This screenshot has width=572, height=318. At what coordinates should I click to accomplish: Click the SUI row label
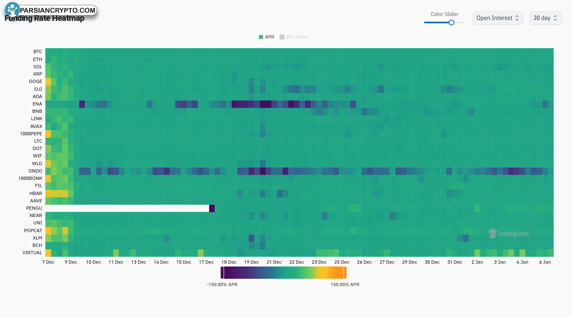38,89
